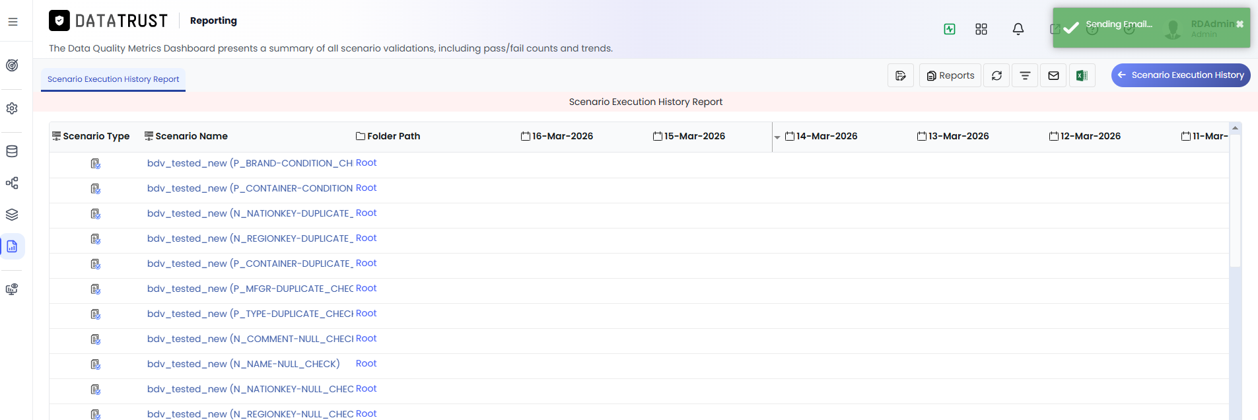Open scenario bdv_tested_new (N_REGIONKEY-DUPLICATE_

(x=250, y=238)
